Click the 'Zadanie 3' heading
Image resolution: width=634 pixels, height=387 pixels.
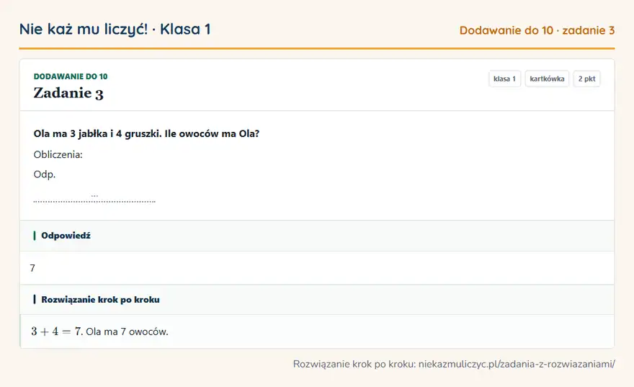tap(68, 94)
